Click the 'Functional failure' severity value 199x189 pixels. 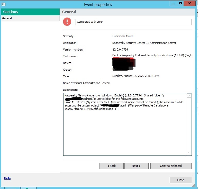tap(123, 36)
